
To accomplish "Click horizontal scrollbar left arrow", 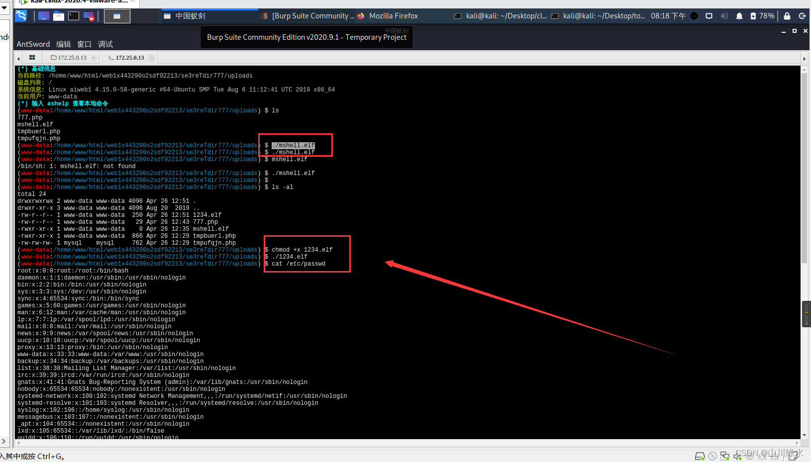I will pyautogui.click(x=18, y=443).
